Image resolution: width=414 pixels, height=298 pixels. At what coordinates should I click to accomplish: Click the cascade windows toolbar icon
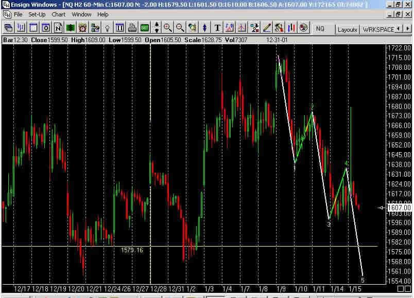tap(8, 28)
